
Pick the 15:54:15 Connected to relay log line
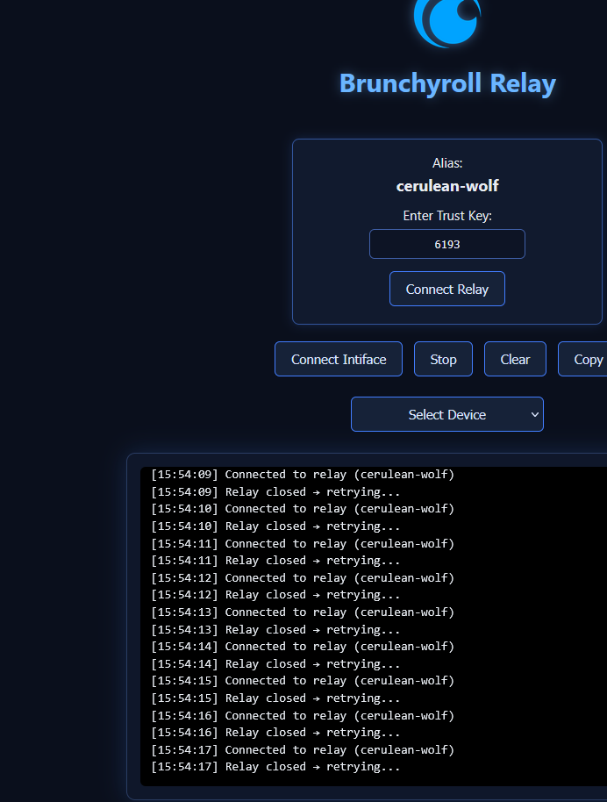coord(303,681)
